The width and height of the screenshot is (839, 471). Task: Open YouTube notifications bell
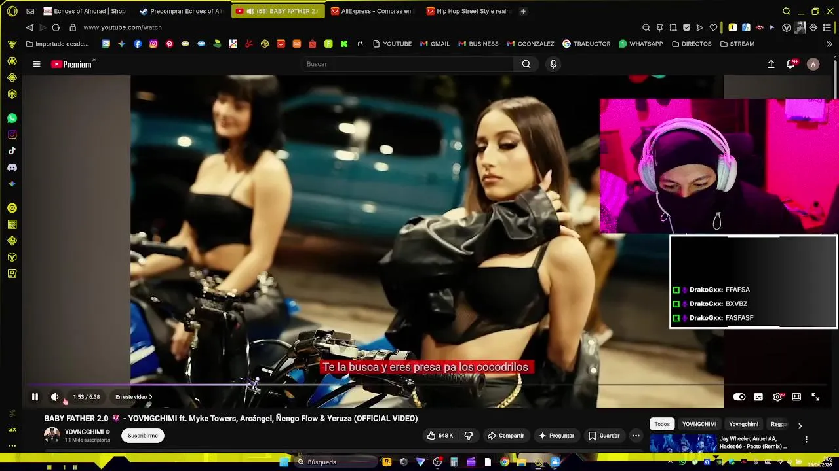coord(791,64)
